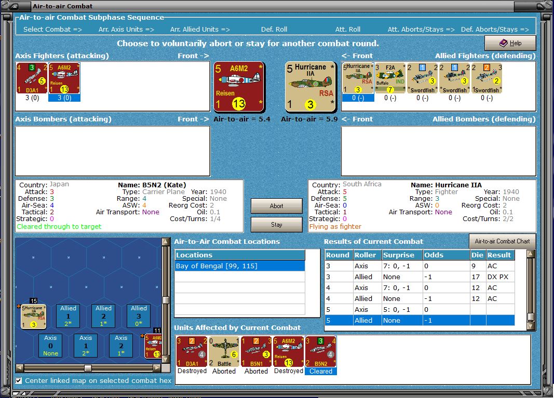Click the Abort button
554x398 pixels.
pos(276,206)
